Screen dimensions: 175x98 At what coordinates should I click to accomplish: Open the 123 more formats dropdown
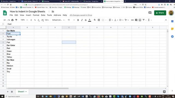click(47, 20)
